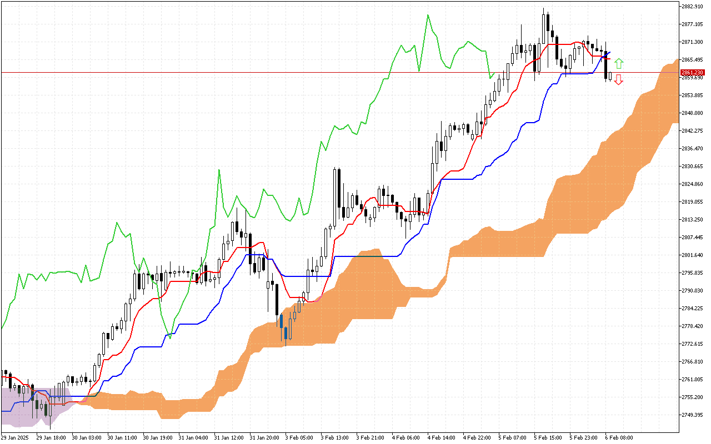
Task: Select the 4 Feb 22:00 time label
Action: pos(476,437)
